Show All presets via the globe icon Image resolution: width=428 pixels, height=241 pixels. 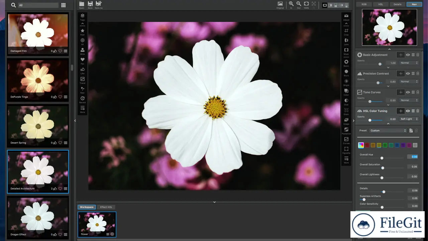82,42
